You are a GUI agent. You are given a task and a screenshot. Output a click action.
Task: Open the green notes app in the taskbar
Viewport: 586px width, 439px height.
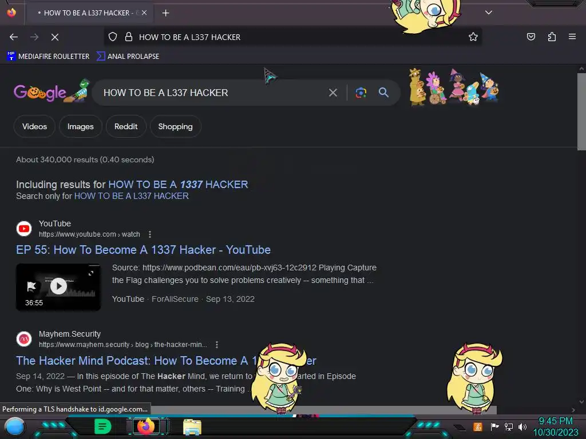pyautogui.click(x=103, y=426)
